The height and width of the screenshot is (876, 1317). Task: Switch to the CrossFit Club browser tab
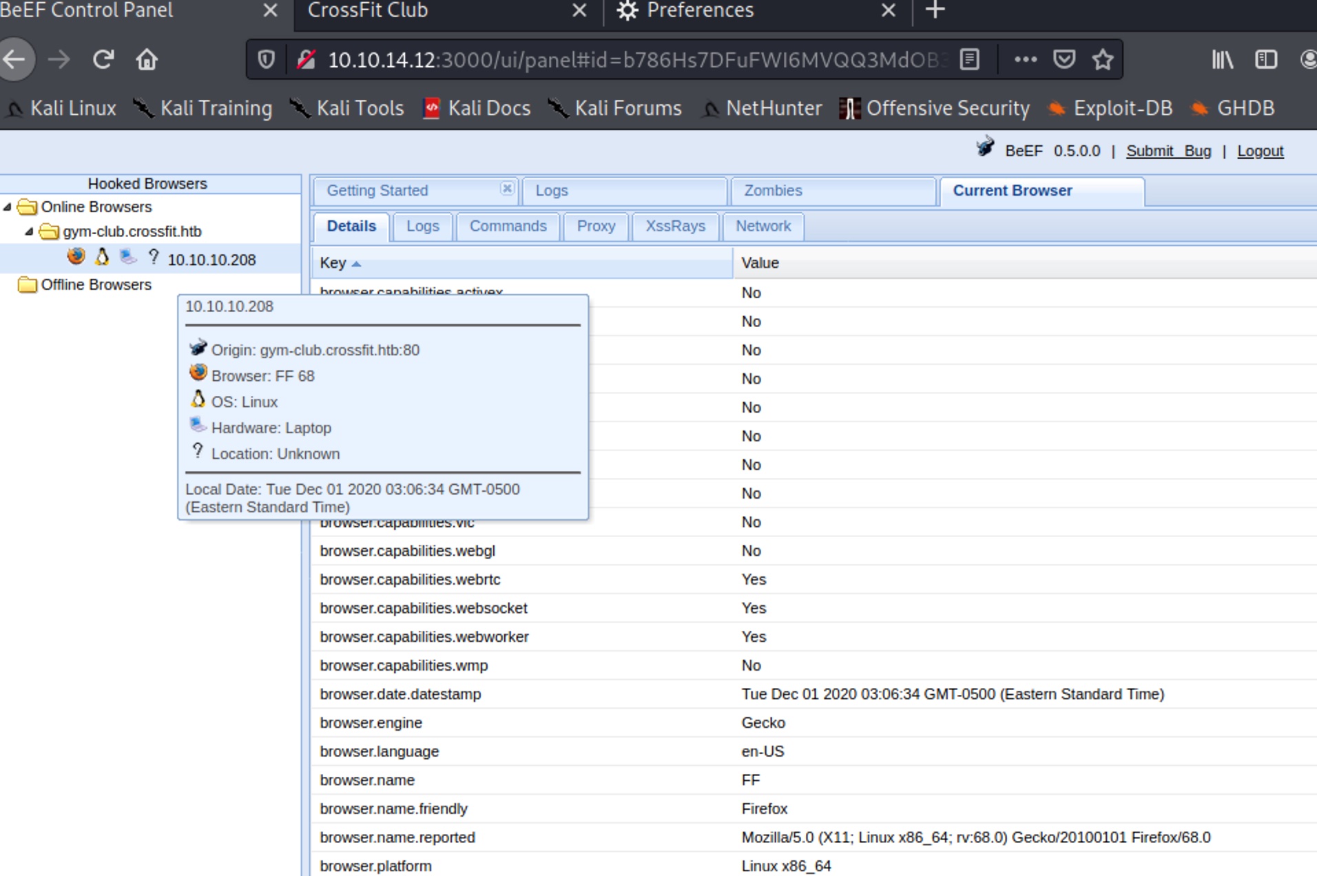(368, 10)
